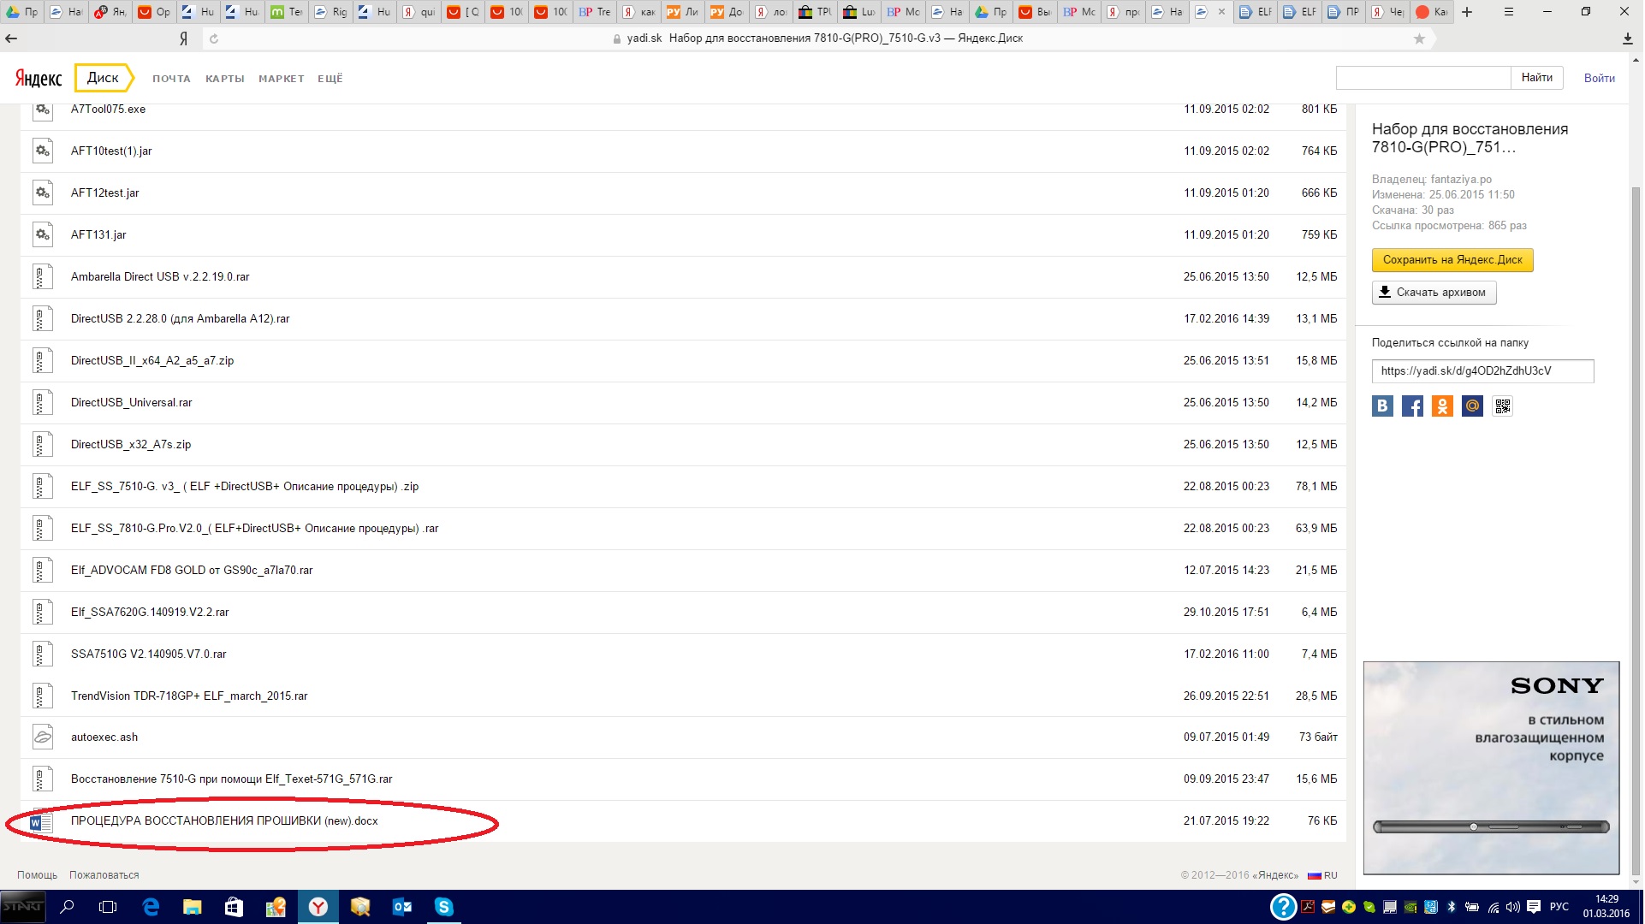Share via Odnoklassniki orange icon
Viewport: 1645px width, 924px height.
[x=1442, y=406]
